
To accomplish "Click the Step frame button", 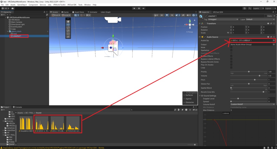I will [143, 8].
